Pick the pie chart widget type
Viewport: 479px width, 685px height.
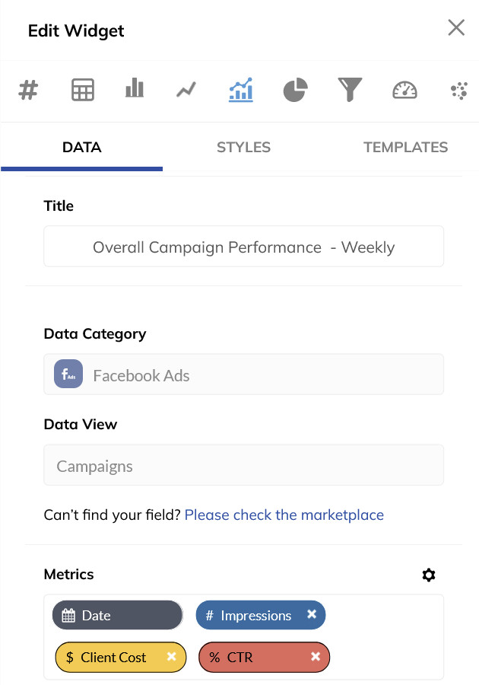(295, 90)
